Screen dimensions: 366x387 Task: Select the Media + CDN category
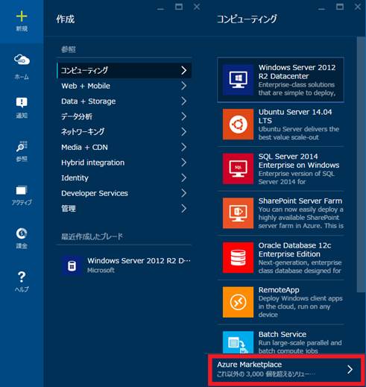(x=124, y=147)
